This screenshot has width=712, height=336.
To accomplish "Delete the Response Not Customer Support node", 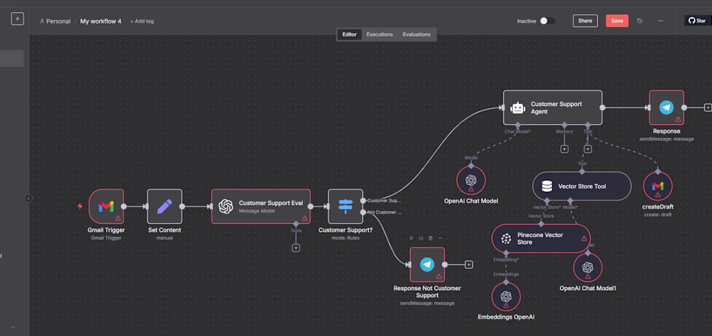I will pyautogui.click(x=430, y=238).
